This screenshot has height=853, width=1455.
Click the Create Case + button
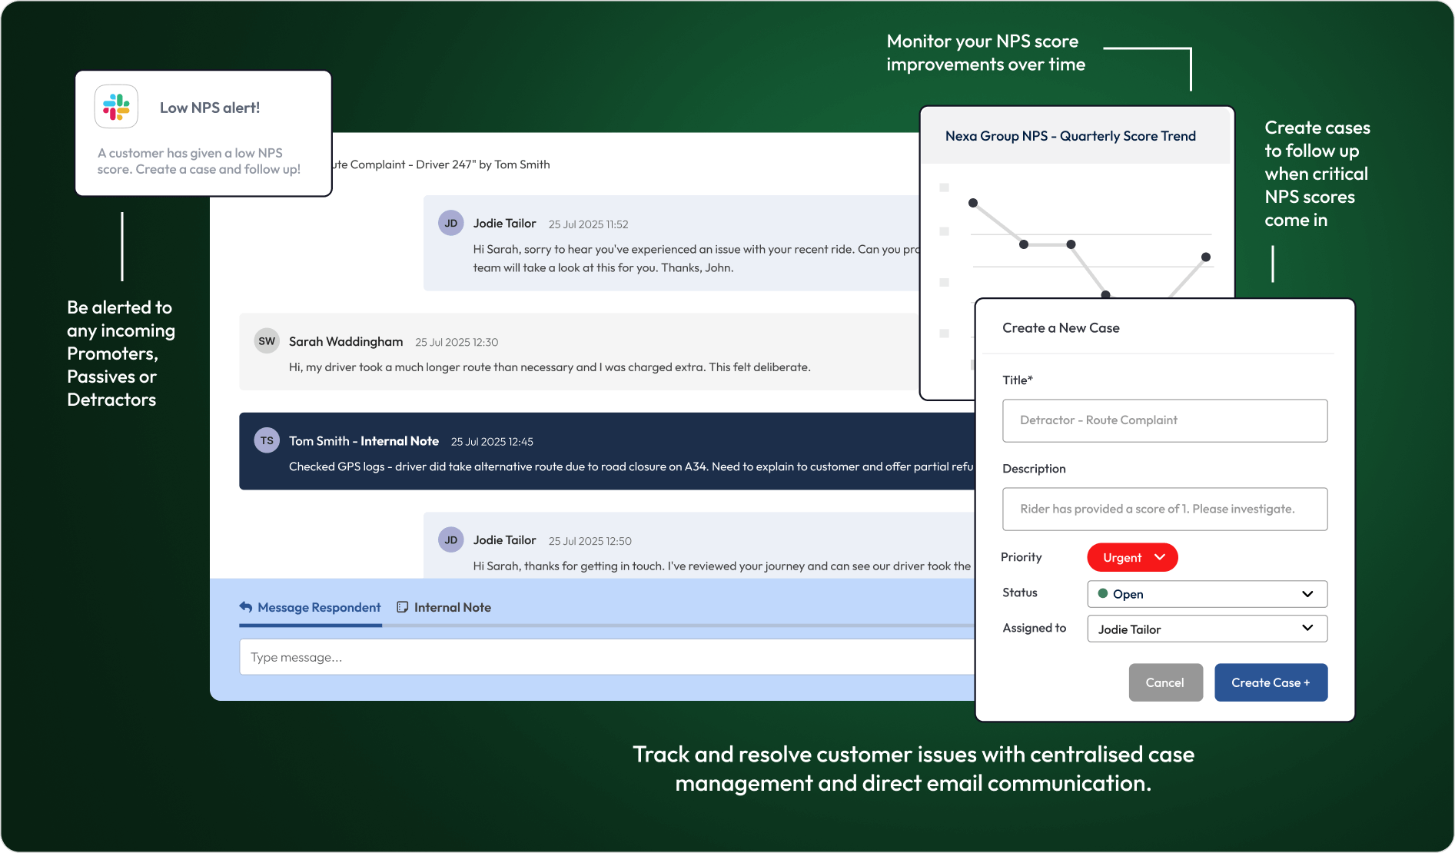(1271, 682)
